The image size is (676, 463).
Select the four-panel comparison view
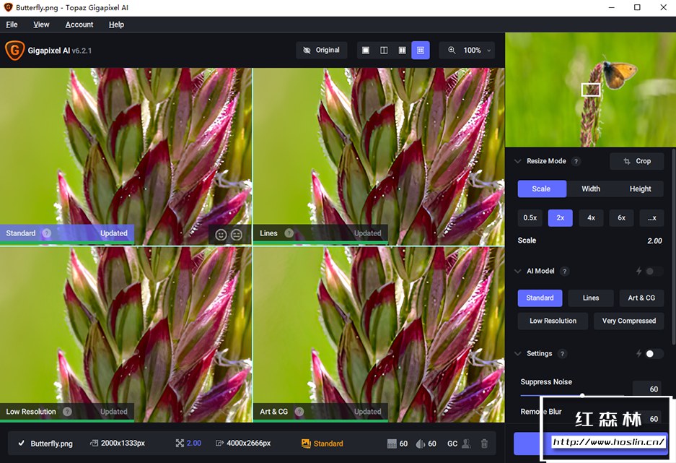pyautogui.click(x=421, y=51)
